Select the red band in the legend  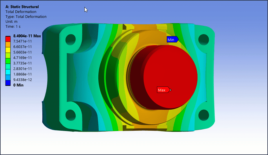(8, 39)
